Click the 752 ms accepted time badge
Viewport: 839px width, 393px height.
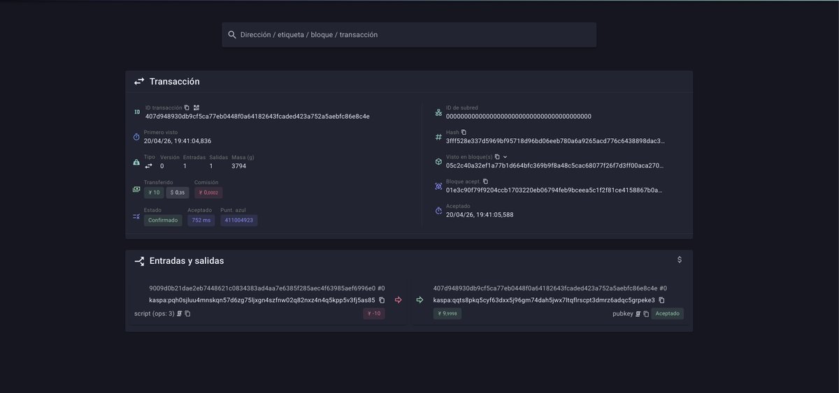pyautogui.click(x=201, y=221)
